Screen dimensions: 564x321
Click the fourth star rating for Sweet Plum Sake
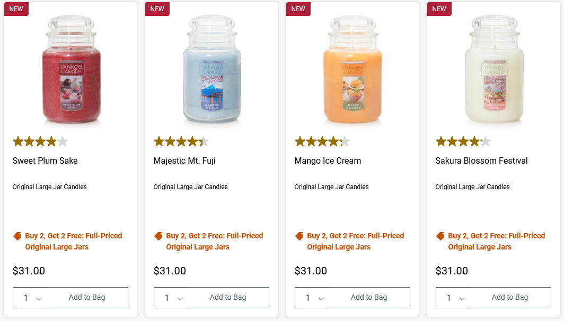click(x=50, y=141)
